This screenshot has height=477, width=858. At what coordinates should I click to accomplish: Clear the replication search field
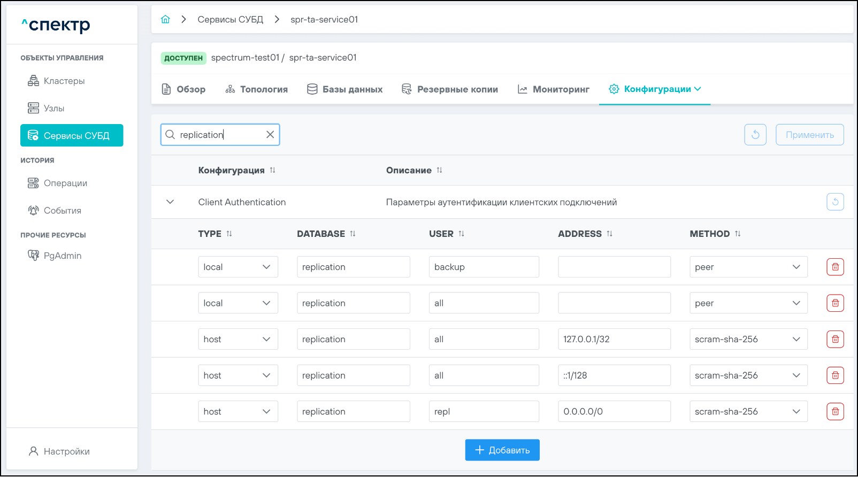pyautogui.click(x=270, y=135)
